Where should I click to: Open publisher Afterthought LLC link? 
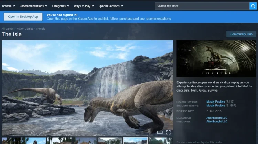click(217, 121)
